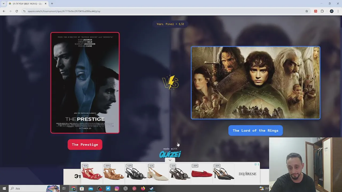This screenshot has height=192, width=342.
Task: Open the red recorder extension icon
Action: pyautogui.click(x=316, y=11)
